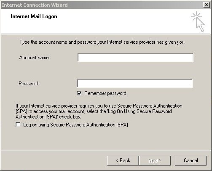Enable the Secure Password Authentication checkbox

point(18,125)
